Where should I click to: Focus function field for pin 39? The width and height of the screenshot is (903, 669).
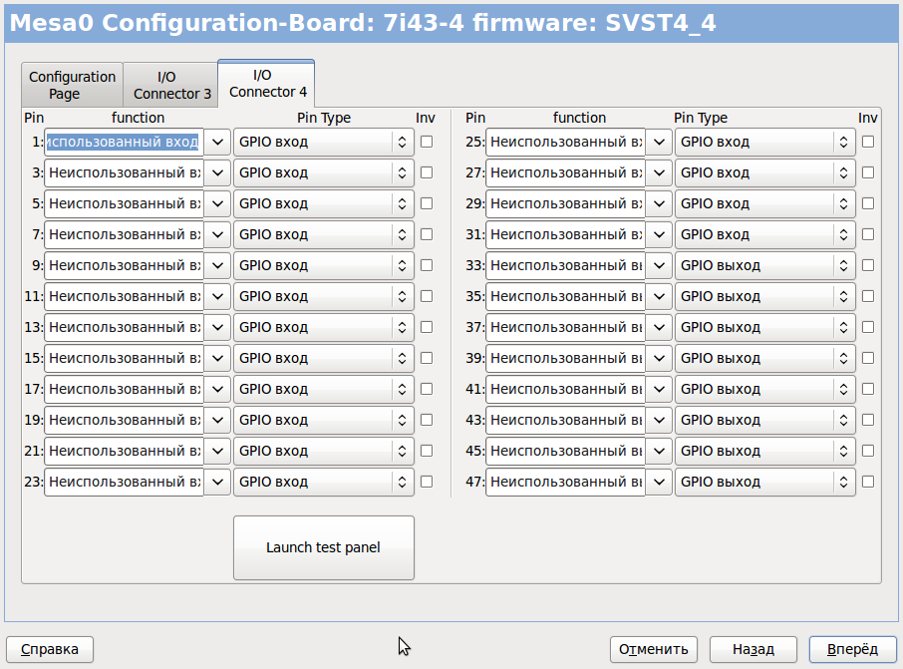coord(565,358)
